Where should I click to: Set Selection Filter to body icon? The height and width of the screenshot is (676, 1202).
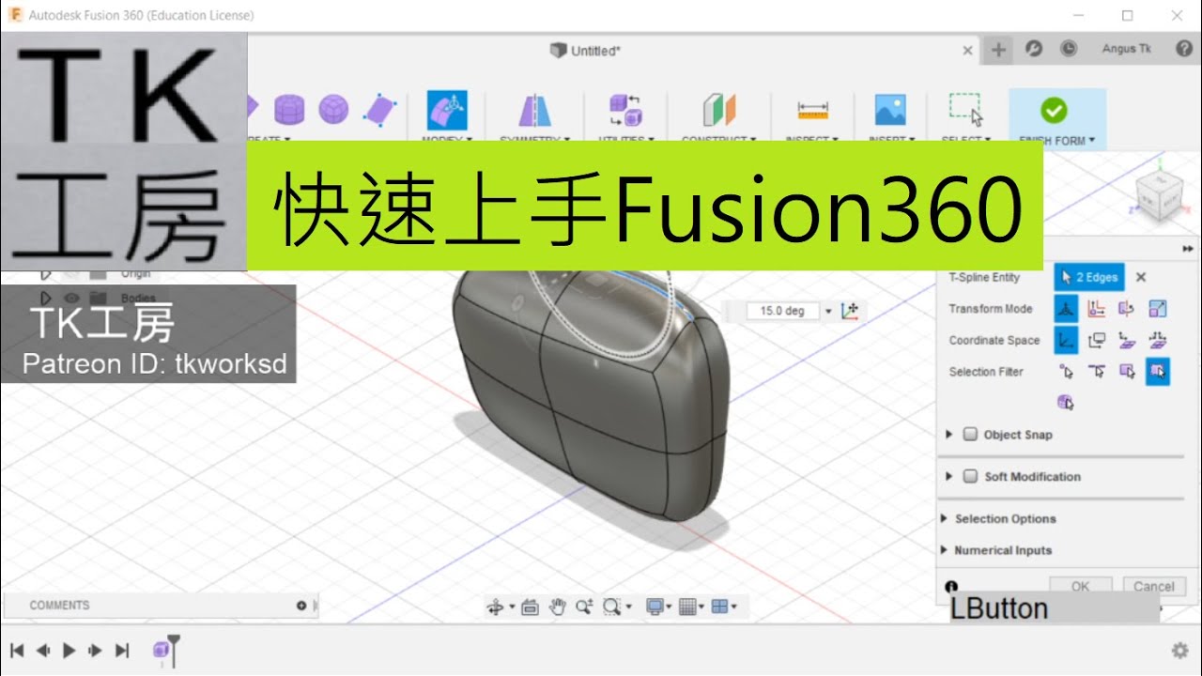(1066, 403)
